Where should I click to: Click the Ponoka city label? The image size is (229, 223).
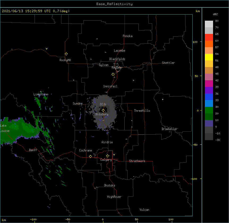coord(128,36)
